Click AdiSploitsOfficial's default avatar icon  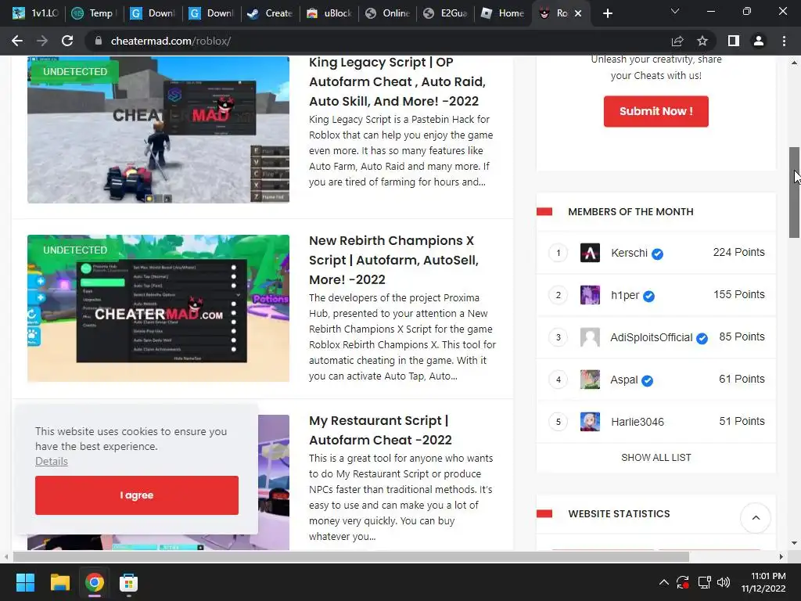pyautogui.click(x=590, y=337)
